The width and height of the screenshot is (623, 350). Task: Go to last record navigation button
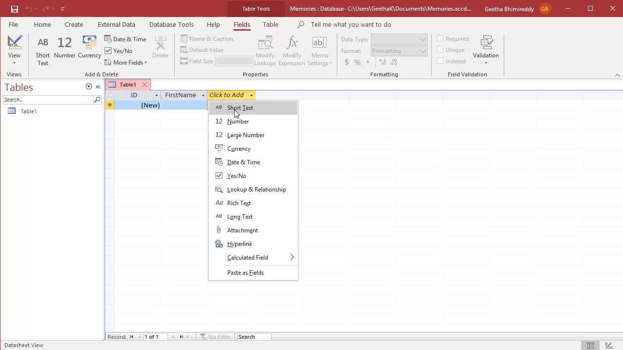click(x=182, y=337)
